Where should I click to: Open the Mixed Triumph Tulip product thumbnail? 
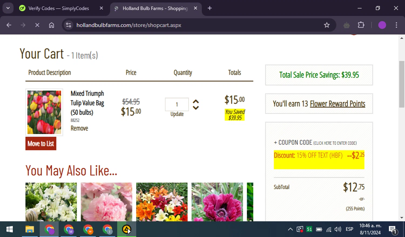pyautogui.click(x=44, y=112)
